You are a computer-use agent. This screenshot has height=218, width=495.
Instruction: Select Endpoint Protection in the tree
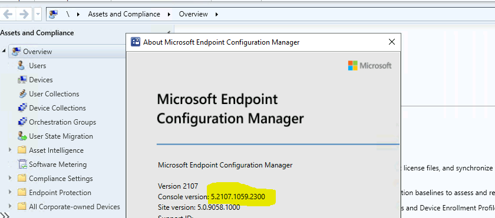tap(60, 193)
